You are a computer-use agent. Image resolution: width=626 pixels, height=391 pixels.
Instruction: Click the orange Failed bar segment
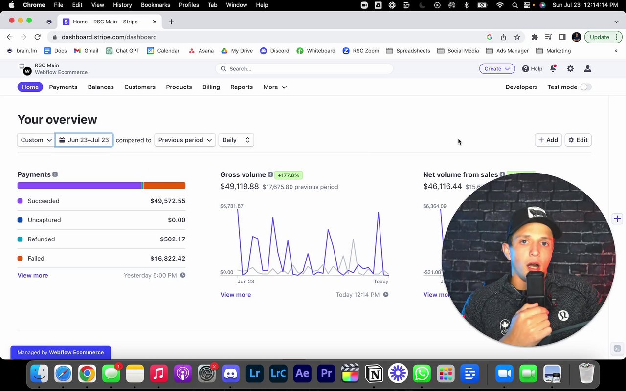164,186
